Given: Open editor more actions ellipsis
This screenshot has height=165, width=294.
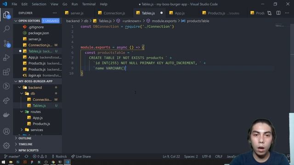Looking at the screenshot, I should click(x=287, y=13).
